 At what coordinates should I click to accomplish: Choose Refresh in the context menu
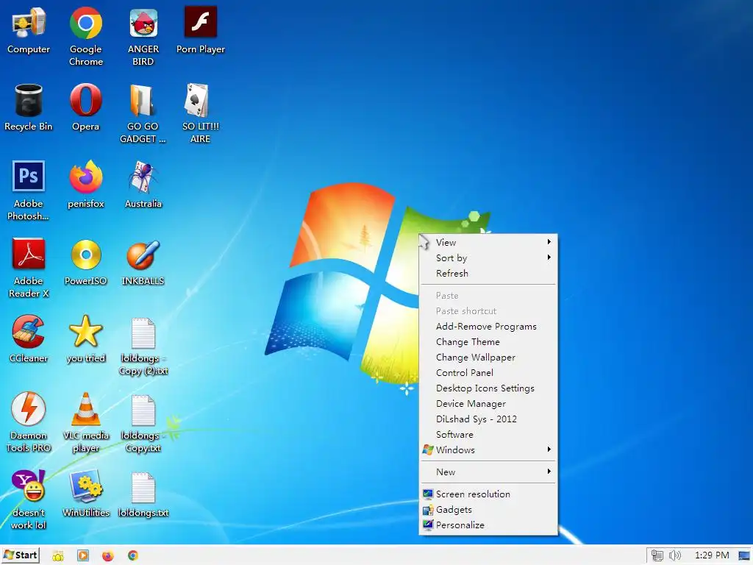tap(488, 273)
